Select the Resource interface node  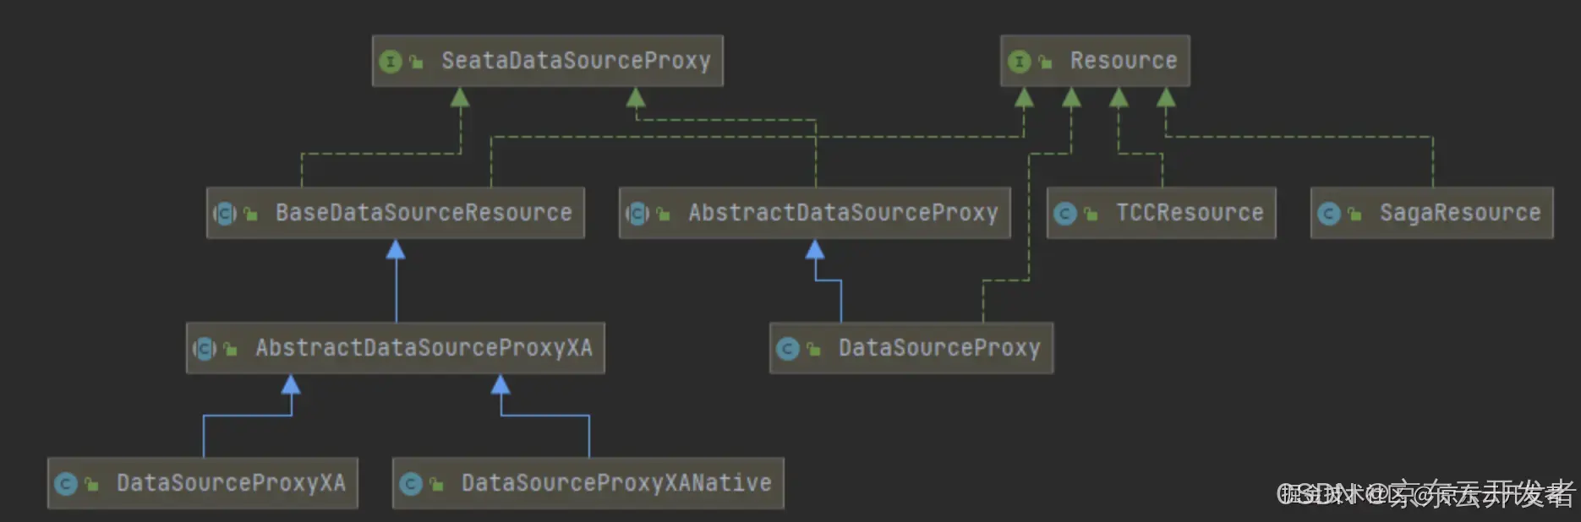[1095, 61]
